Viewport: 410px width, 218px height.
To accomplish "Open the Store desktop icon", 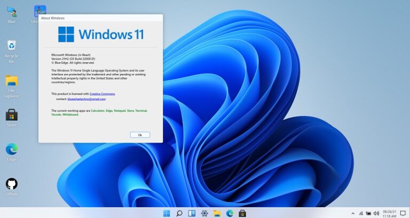I will click(12, 118).
